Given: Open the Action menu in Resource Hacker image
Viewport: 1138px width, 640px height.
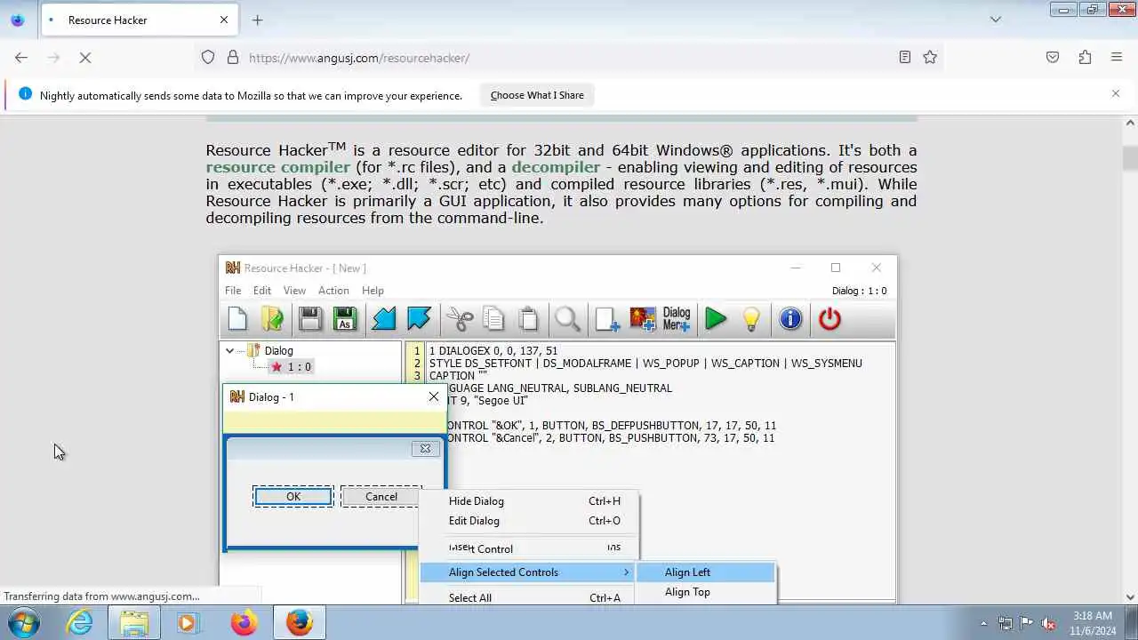Looking at the screenshot, I should (x=333, y=291).
